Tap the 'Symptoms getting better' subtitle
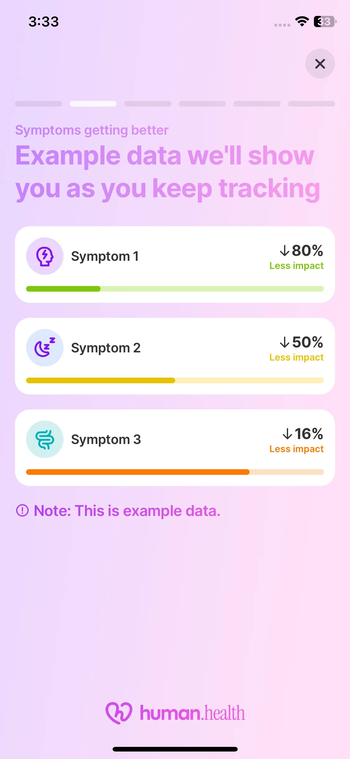The image size is (350, 759). tap(92, 130)
